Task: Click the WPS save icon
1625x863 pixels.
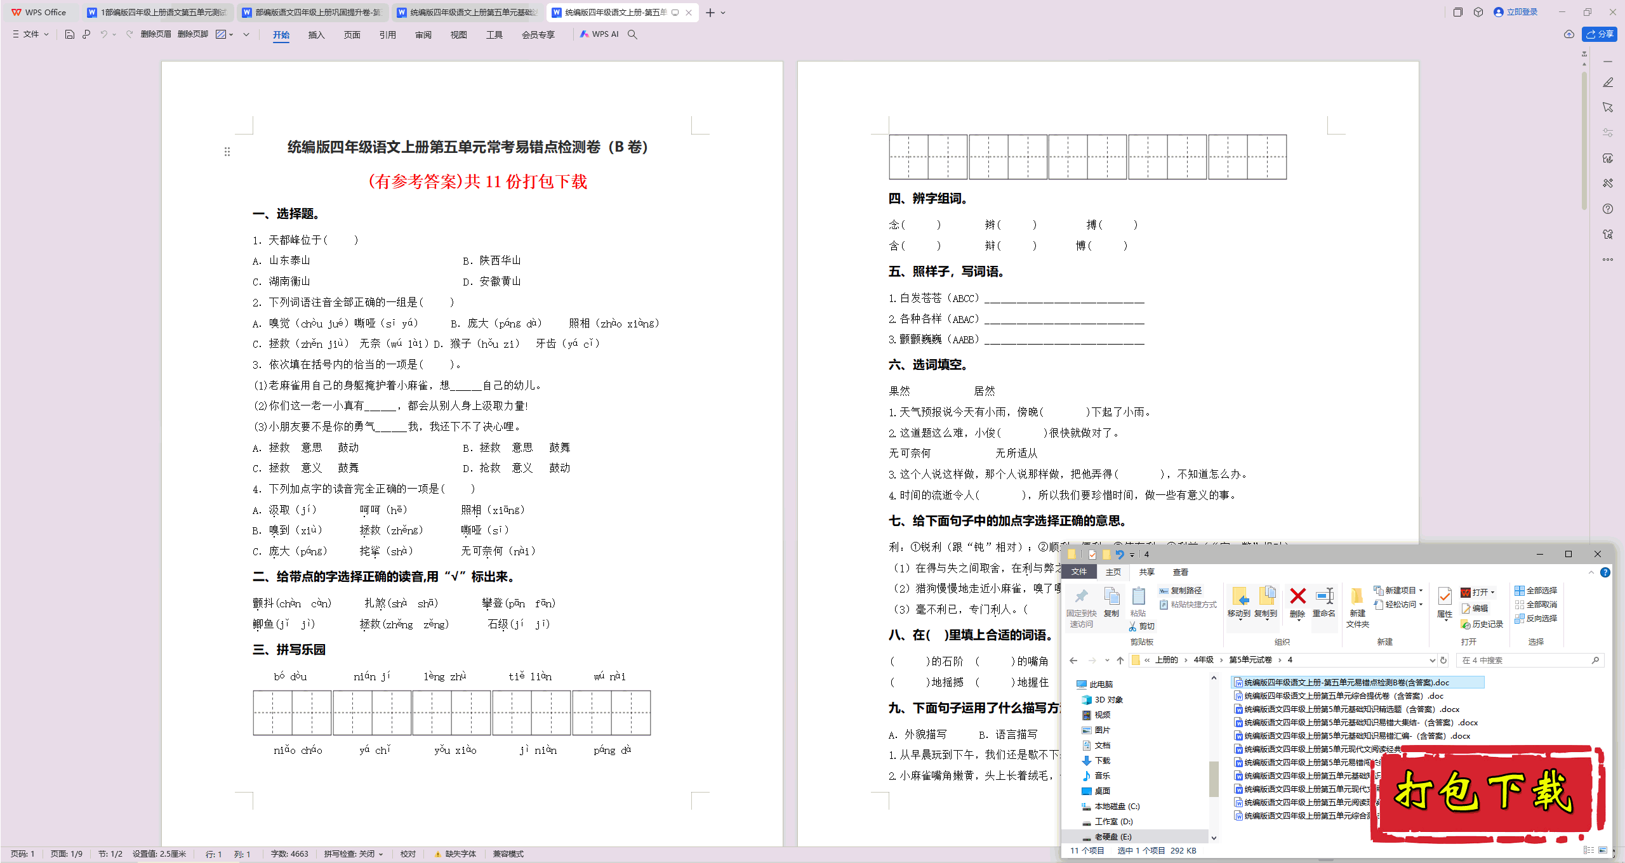Action: [70, 34]
